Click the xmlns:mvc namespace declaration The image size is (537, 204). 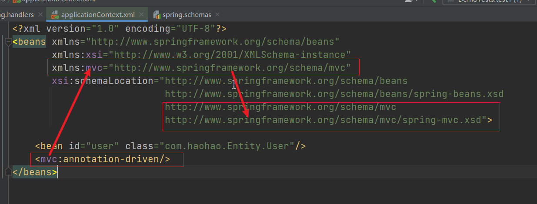(x=201, y=68)
